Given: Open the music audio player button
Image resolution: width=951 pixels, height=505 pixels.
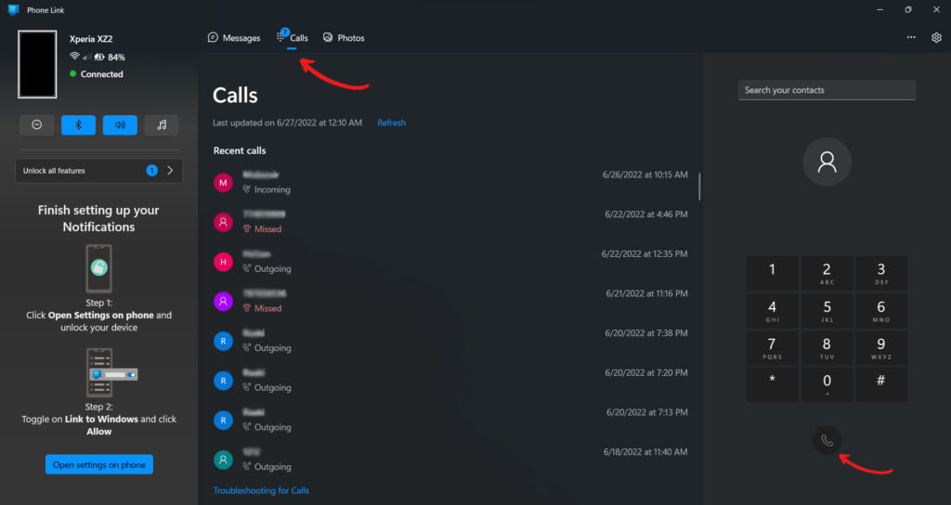Looking at the screenshot, I should point(162,125).
